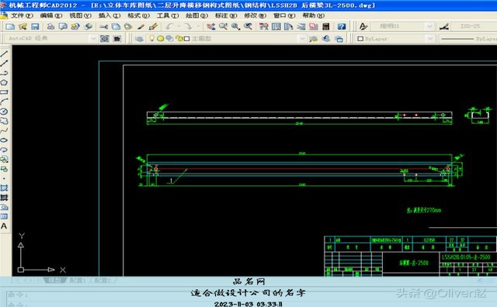Viewport: 497px width, 307px height.
Task: Click the New drawing icon
Action: [x=10, y=26]
